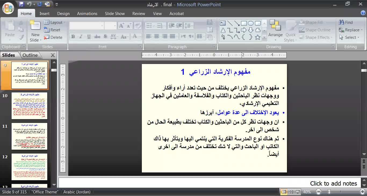This screenshot has width=367, height=196.
Task: Toggle Underline formatting
Action: click(x=89, y=37)
